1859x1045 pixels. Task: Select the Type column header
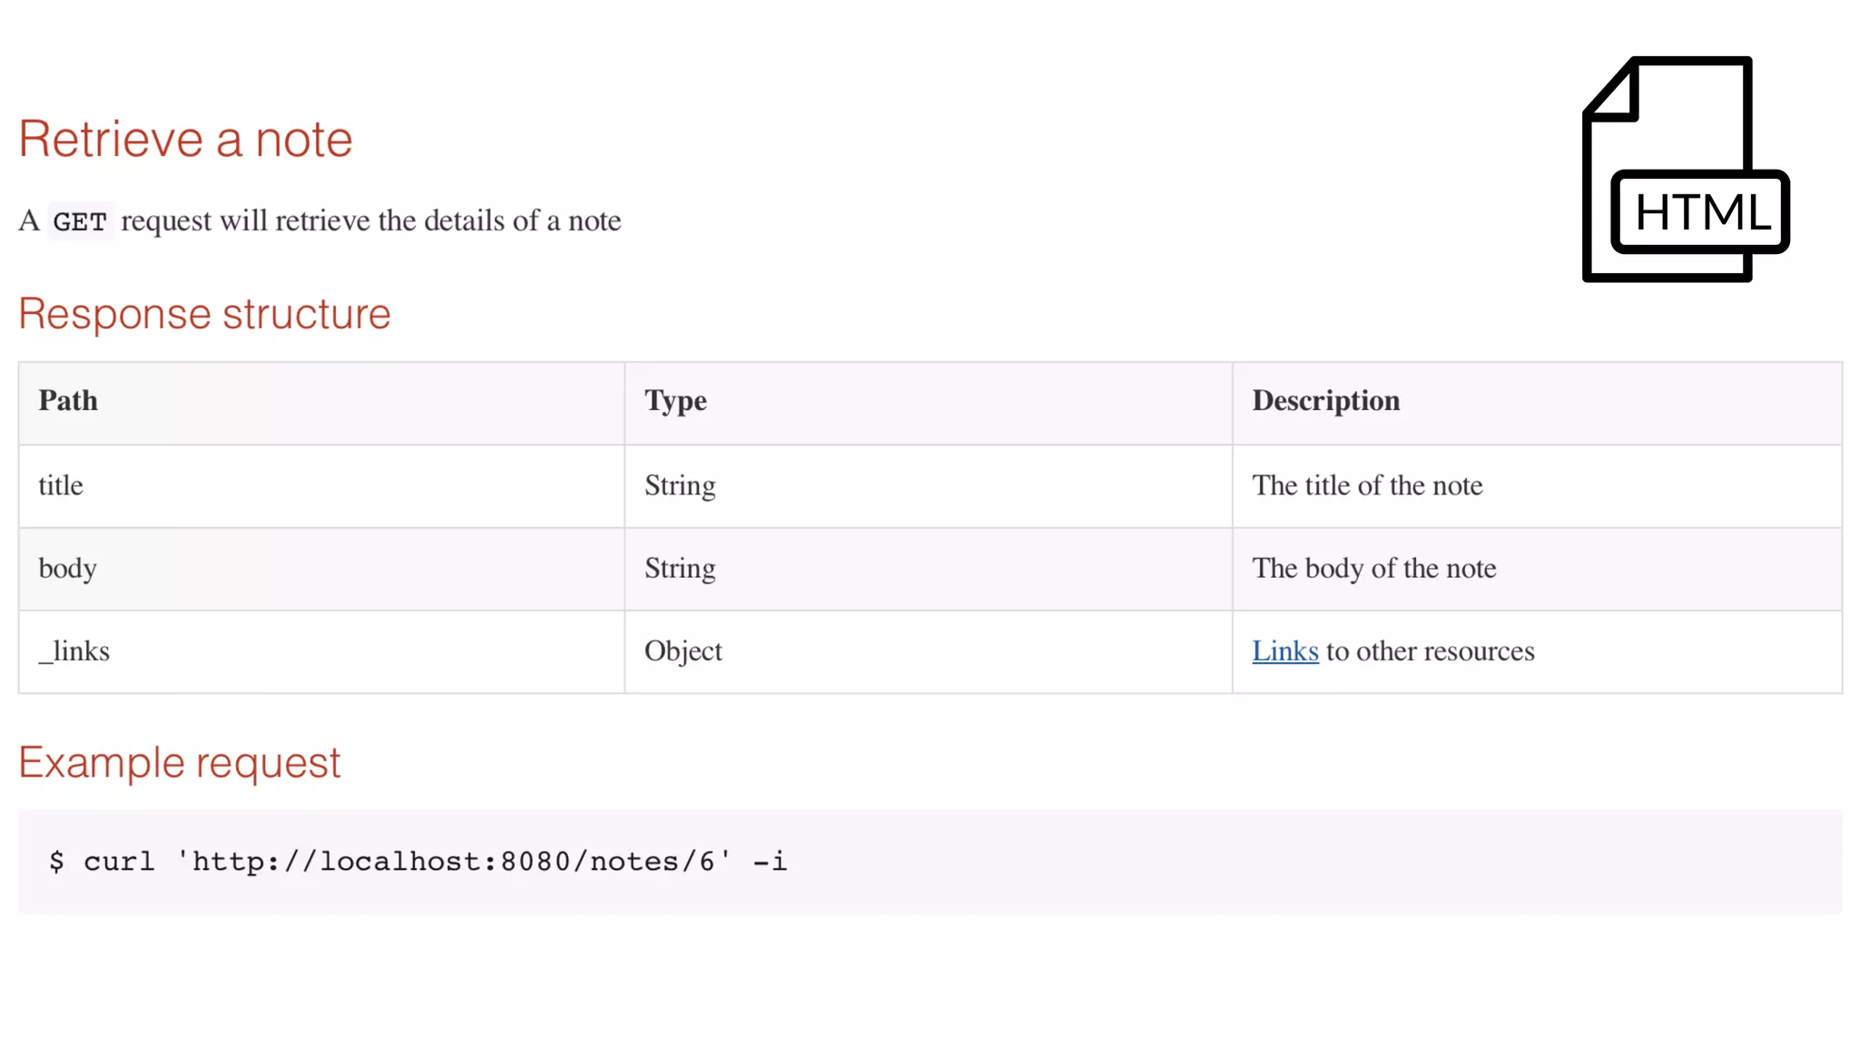pyautogui.click(x=675, y=401)
